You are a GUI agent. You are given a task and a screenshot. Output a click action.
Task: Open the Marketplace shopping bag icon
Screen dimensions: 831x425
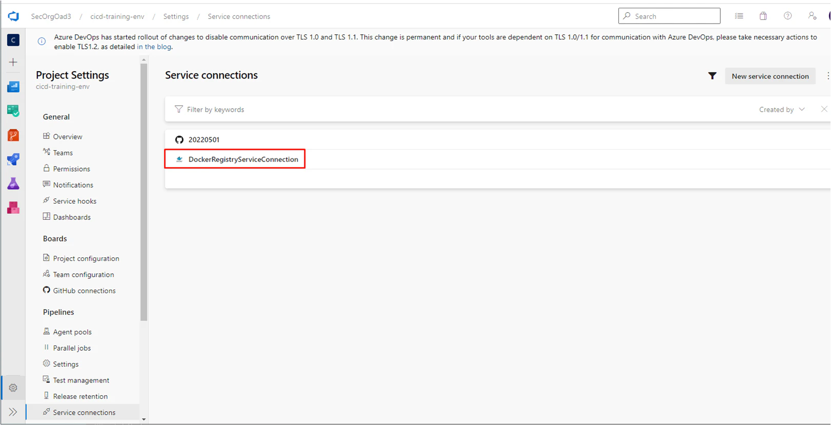pyautogui.click(x=763, y=16)
